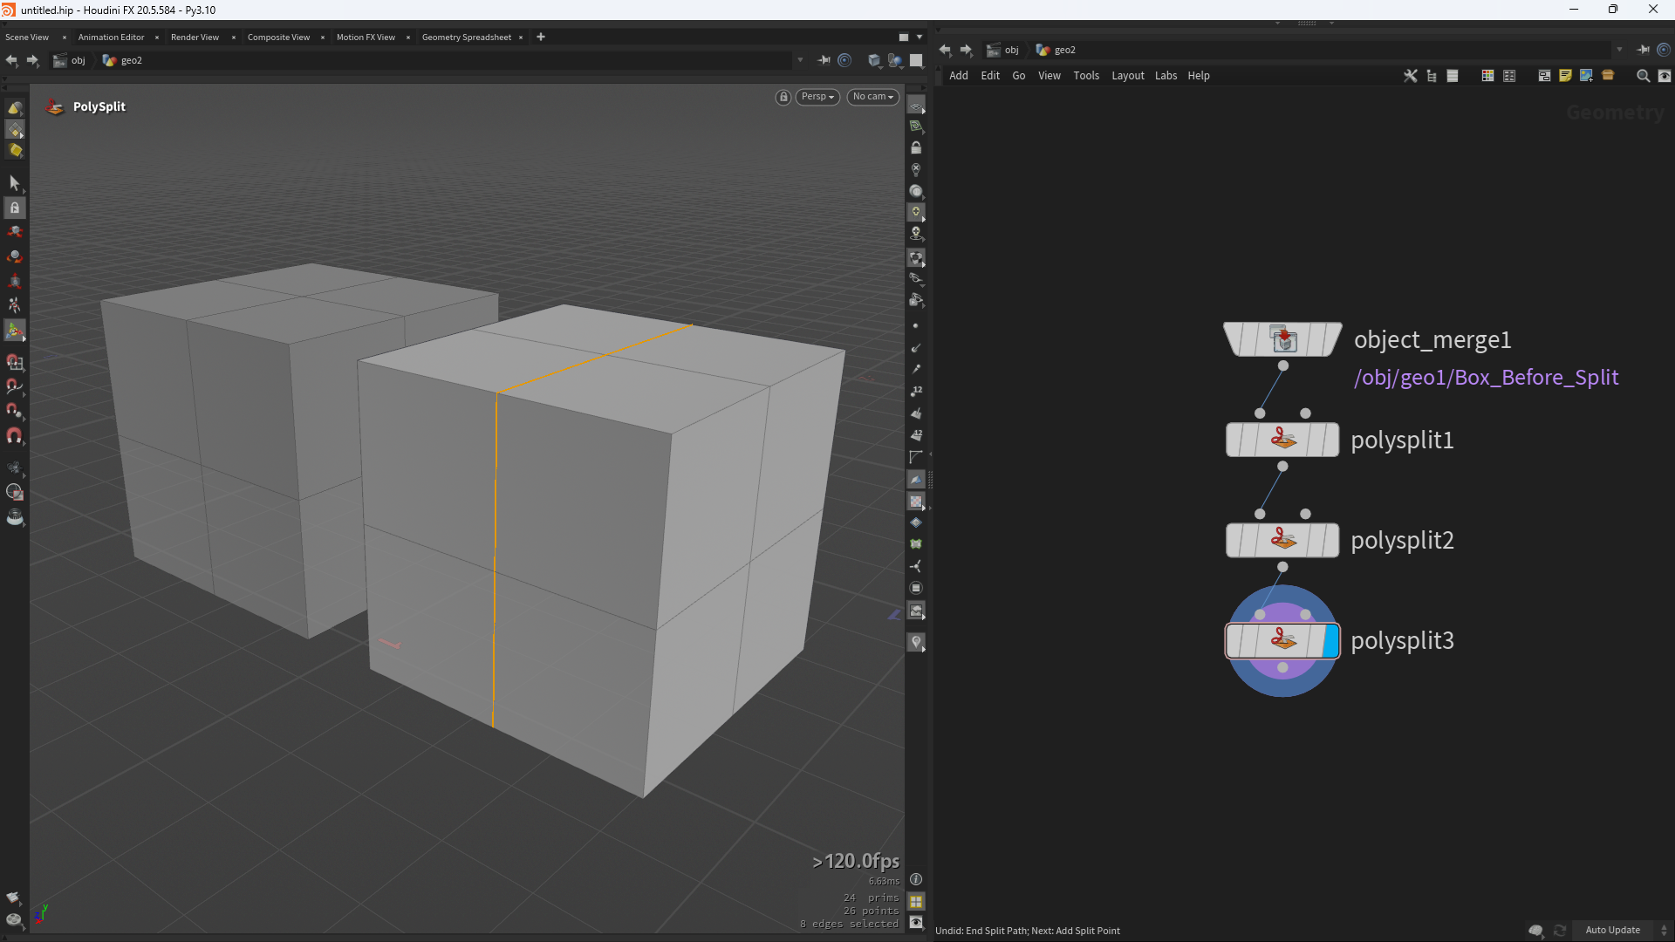Enable grid snapping magnet icon
1675x942 pixels.
14,362
